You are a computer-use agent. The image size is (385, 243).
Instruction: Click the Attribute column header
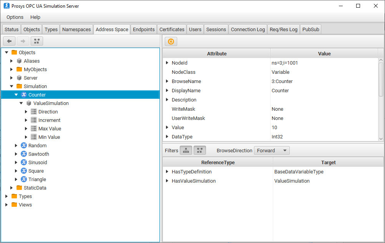click(217, 53)
